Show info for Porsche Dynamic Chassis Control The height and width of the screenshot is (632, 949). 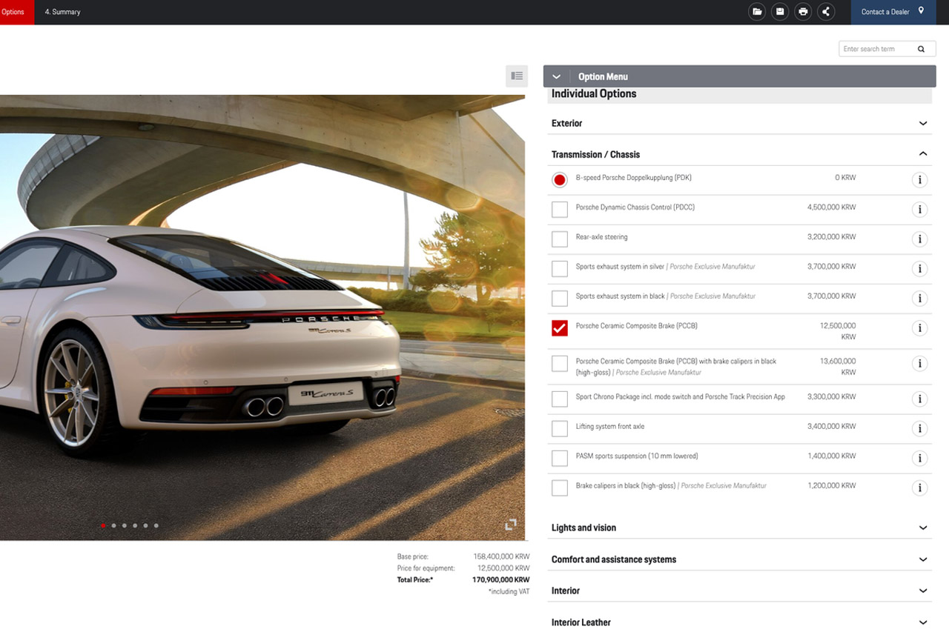[919, 210]
